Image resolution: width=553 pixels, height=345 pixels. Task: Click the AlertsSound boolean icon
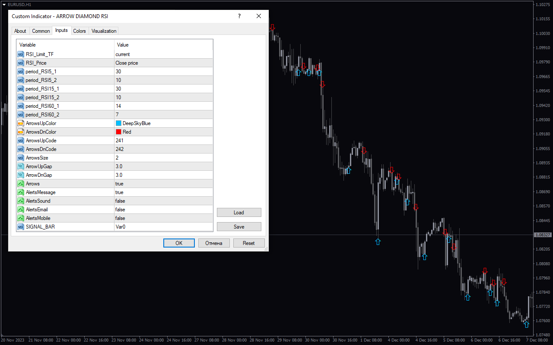coord(20,201)
